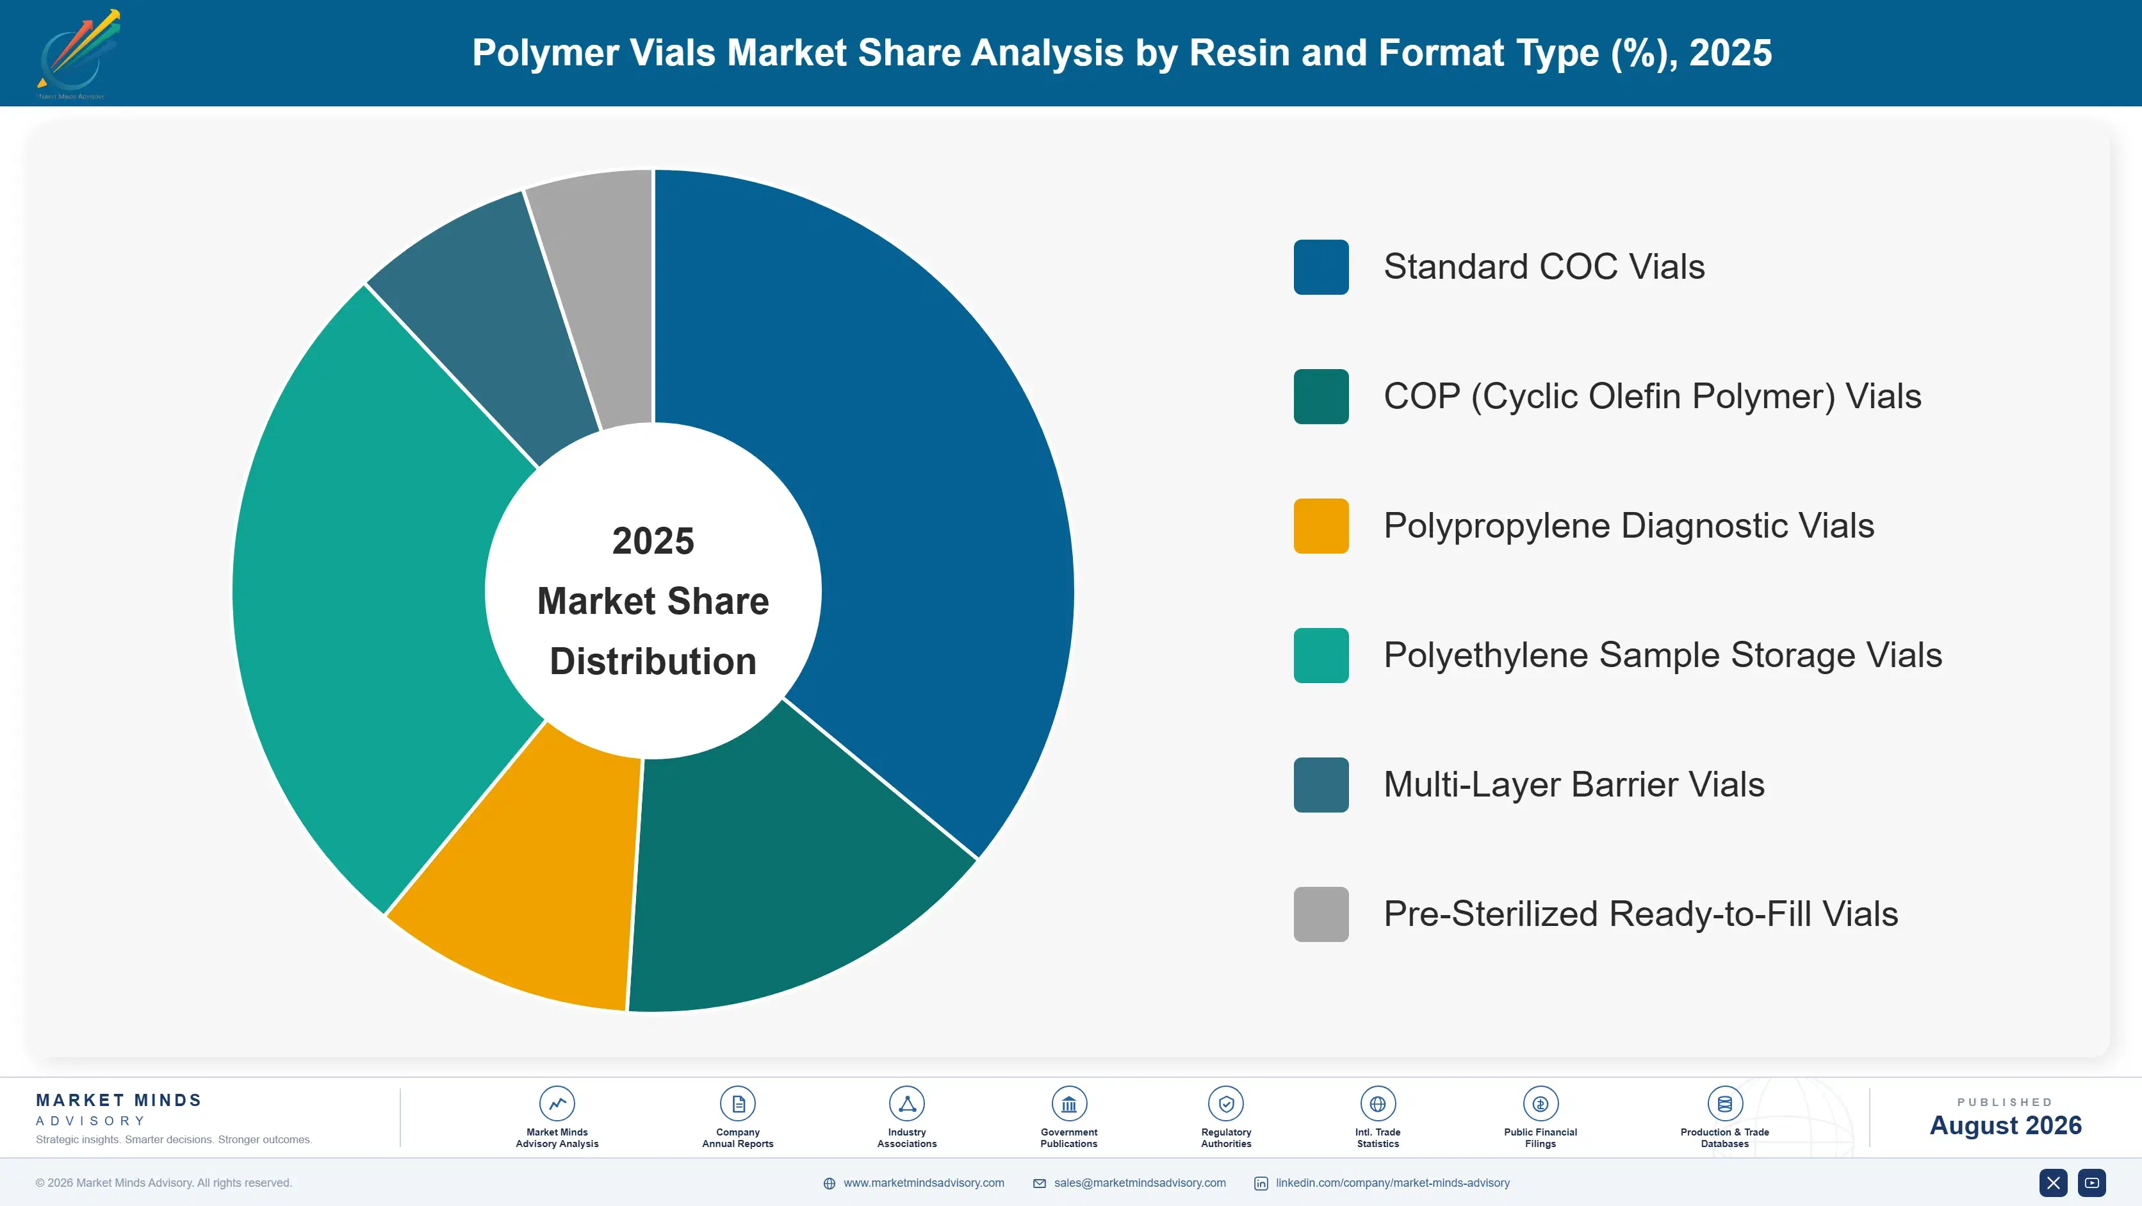Open www.marketmindsadvisory.com link
The height and width of the screenshot is (1206, 2142).
pos(923,1183)
